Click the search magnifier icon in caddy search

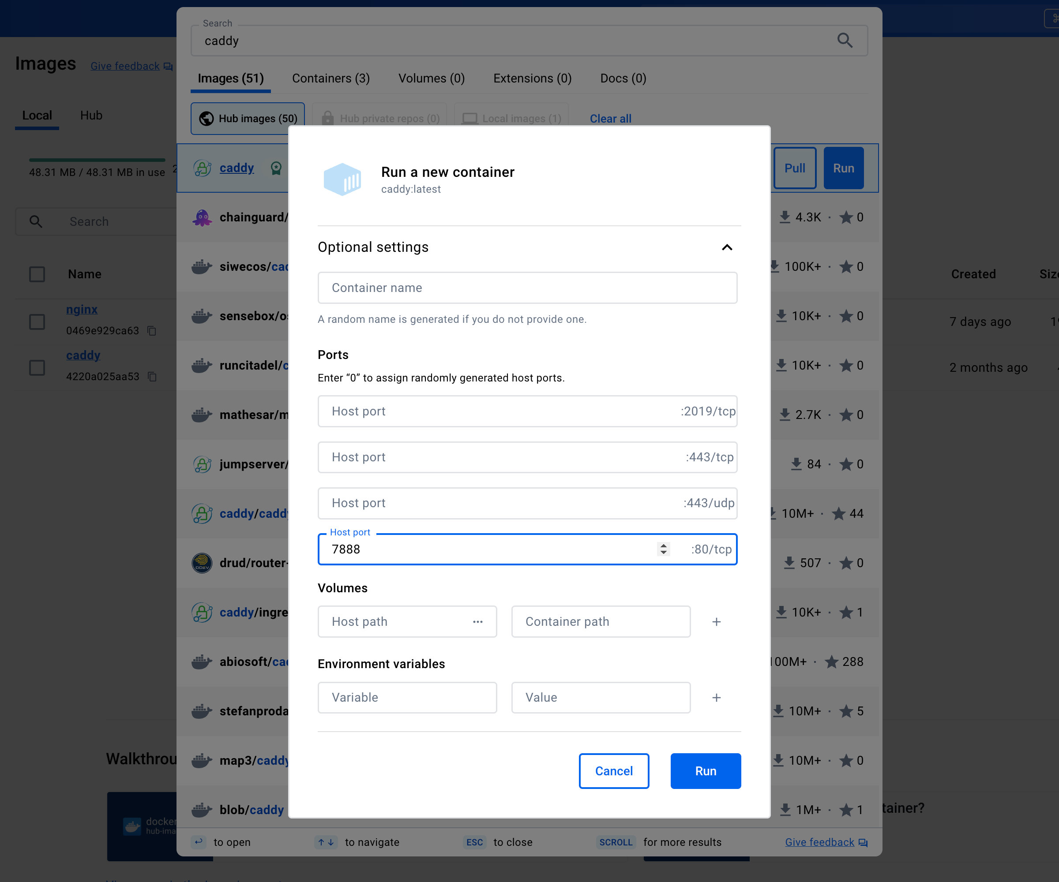[x=845, y=40]
